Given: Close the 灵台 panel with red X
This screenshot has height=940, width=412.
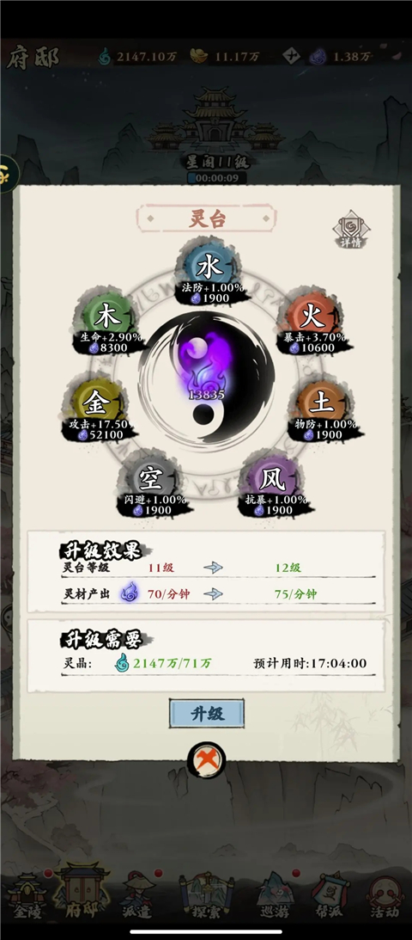Looking at the screenshot, I should coord(206,761).
